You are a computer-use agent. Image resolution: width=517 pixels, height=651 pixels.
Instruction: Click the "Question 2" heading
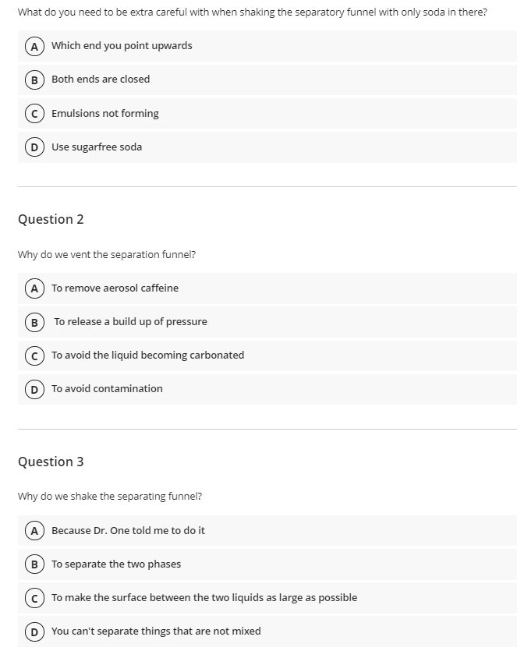pos(51,220)
